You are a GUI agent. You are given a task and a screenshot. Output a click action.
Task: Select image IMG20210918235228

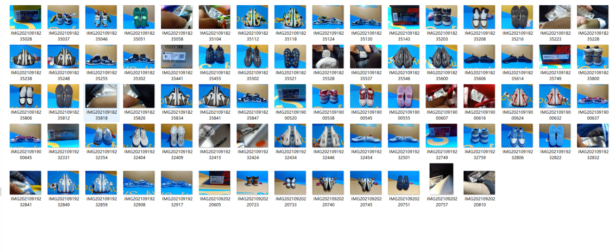coord(593,17)
